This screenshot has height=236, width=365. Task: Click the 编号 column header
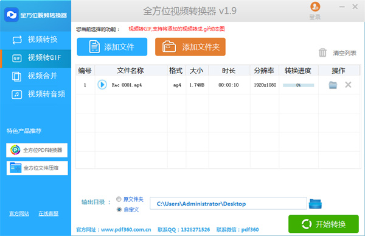(x=85, y=71)
